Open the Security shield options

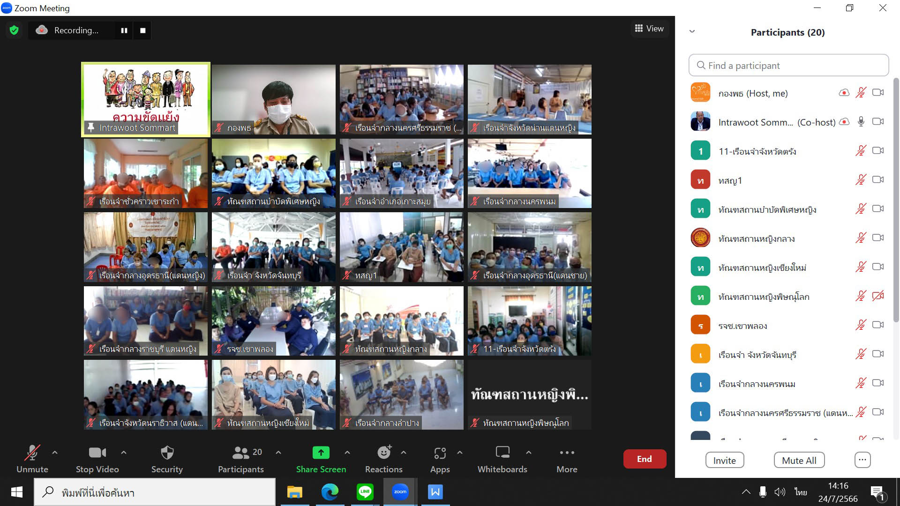pos(167,458)
